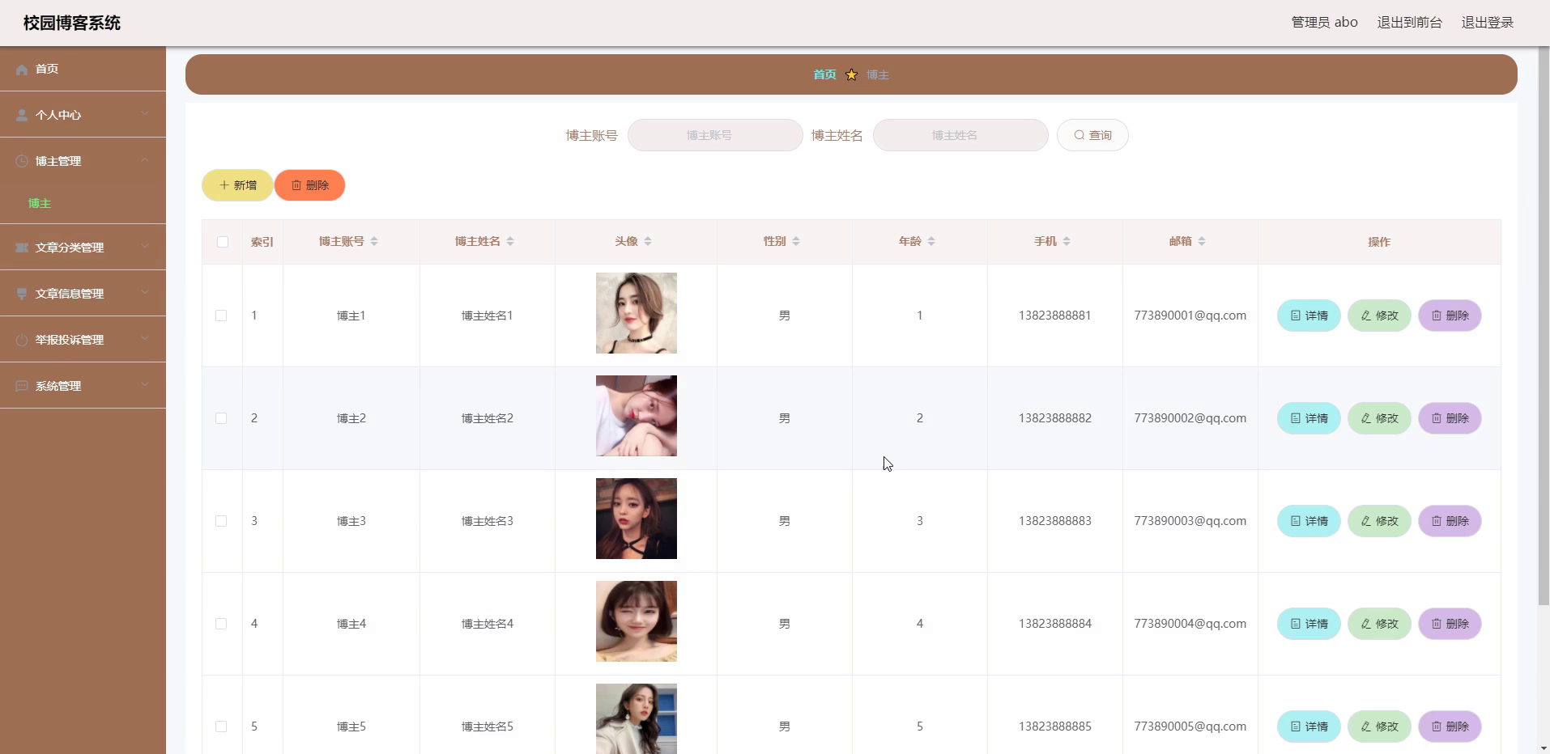Sort by 年龄 column arrows
This screenshot has height=754, width=1550.
(x=931, y=241)
